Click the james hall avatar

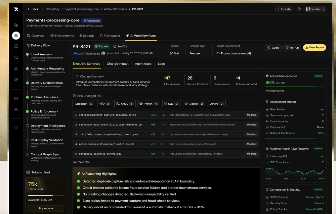103,53
